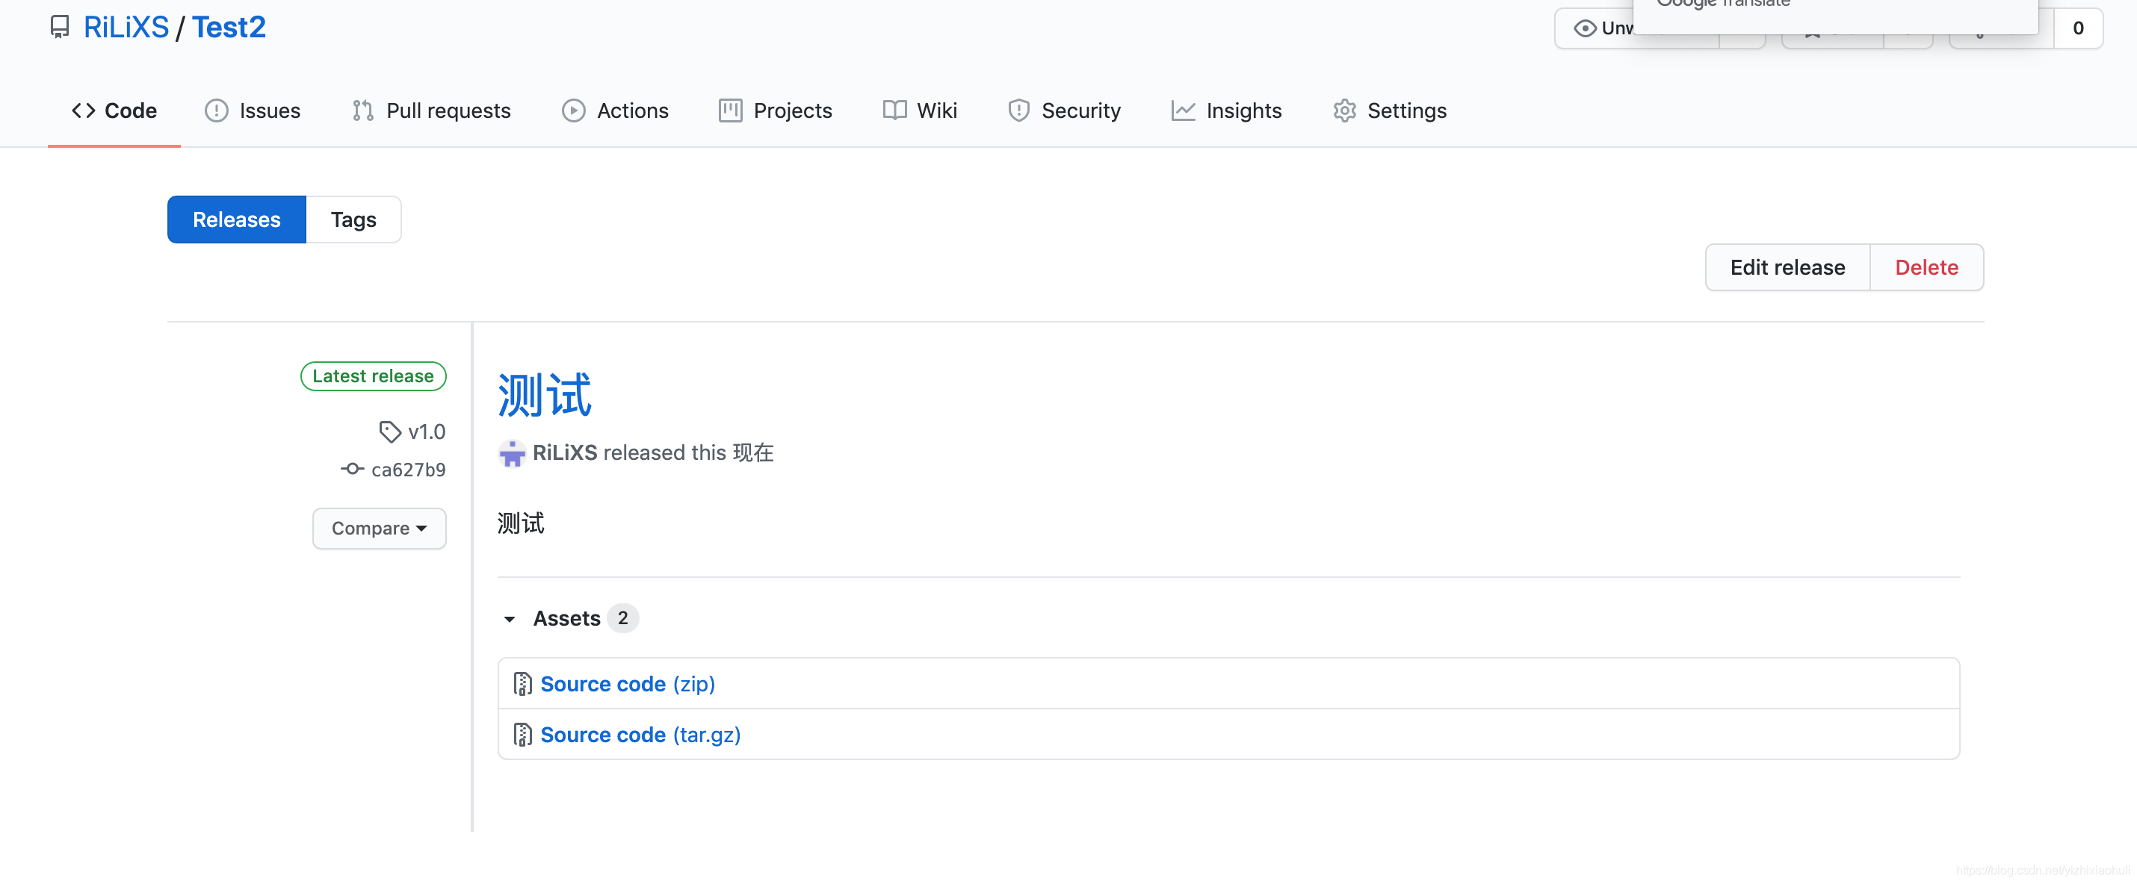The height and width of the screenshot is (884, 2137).
Task: Click the repository book icon beside RiLiXS
Action: tap(60, 28)
